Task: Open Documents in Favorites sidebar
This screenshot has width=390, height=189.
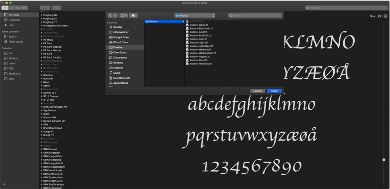Action: click(x=120, y=57)
